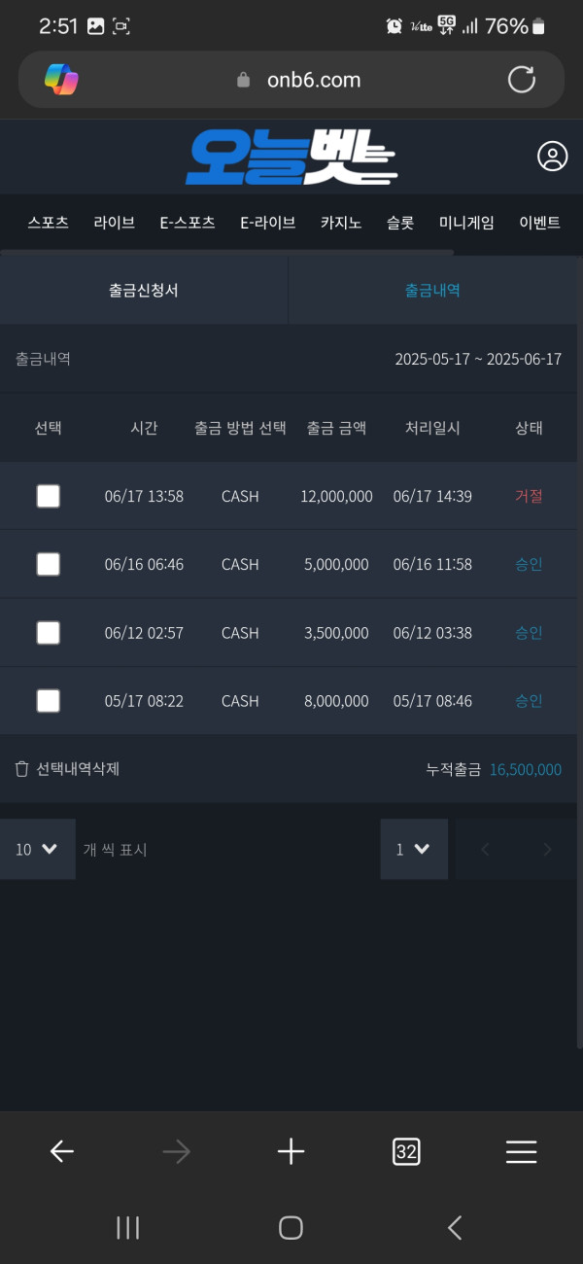
Task: Reload the page with refresh icon
Action: tap(522, 80)
